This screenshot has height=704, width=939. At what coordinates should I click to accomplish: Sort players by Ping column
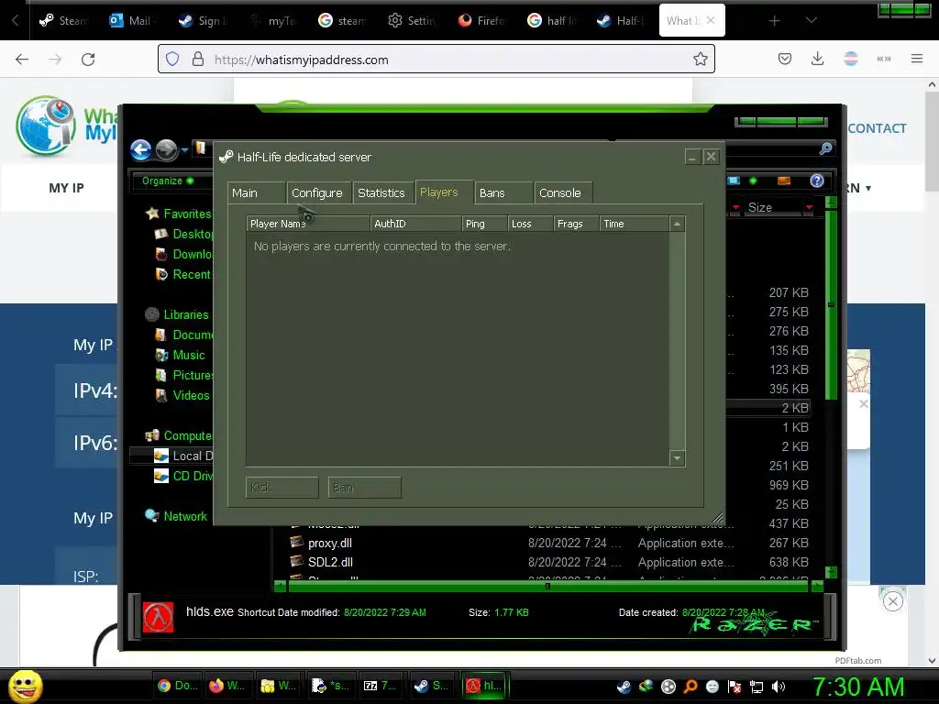pos(484,224)
